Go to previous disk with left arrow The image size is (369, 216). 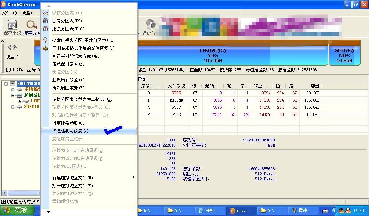(x=9, y=47)
